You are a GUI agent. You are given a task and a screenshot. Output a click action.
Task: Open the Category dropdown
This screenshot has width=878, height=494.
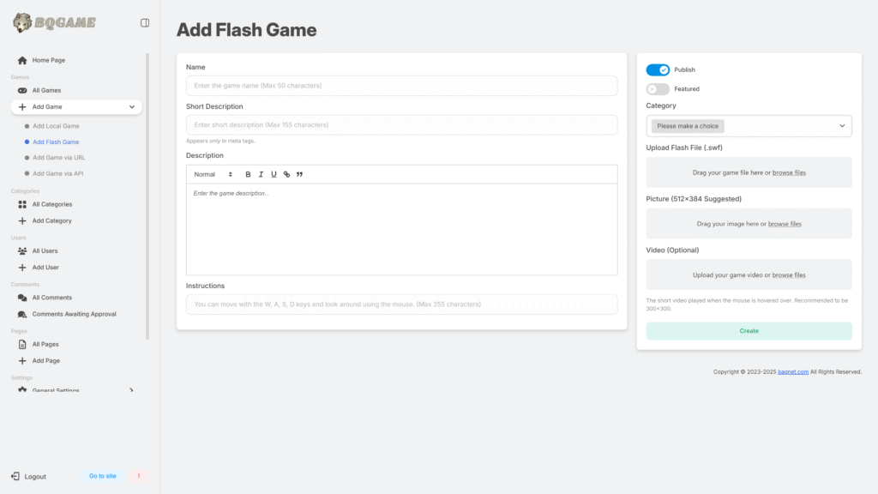click(x=749, y=126)
